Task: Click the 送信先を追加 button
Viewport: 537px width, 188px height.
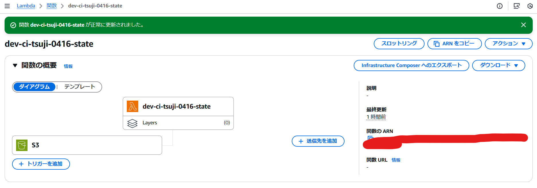Action: pyautogui.click(x=318, y=141)
